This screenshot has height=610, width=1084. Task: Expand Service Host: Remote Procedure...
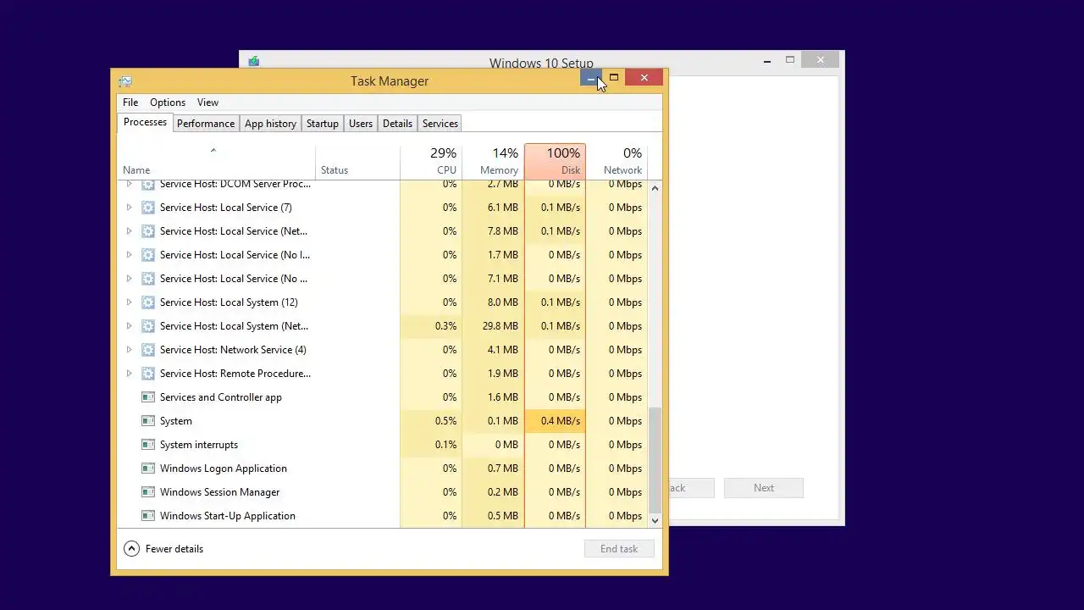[x=129, y=374]
